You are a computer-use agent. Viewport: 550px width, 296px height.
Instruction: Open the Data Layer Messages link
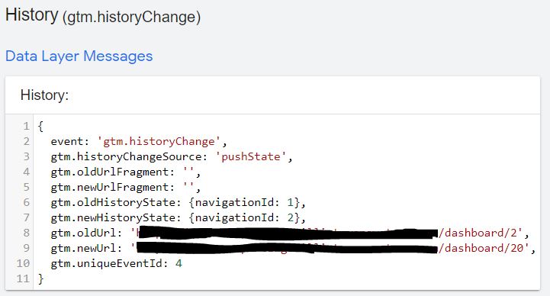(x=79, y=56)
